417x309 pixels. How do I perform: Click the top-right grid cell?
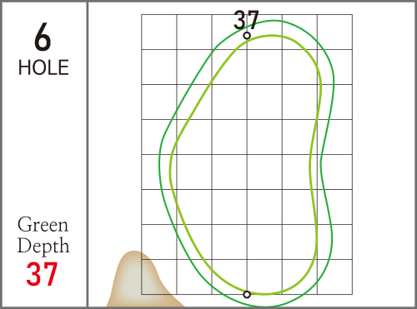pyautogui.click(x=334, y=32)
